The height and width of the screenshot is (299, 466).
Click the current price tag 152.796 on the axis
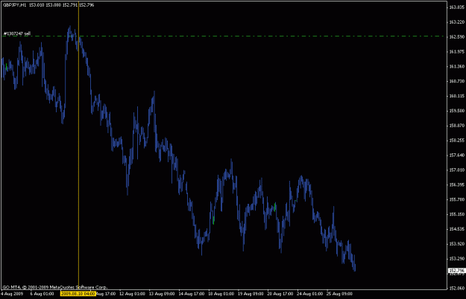tap(456, 271)
